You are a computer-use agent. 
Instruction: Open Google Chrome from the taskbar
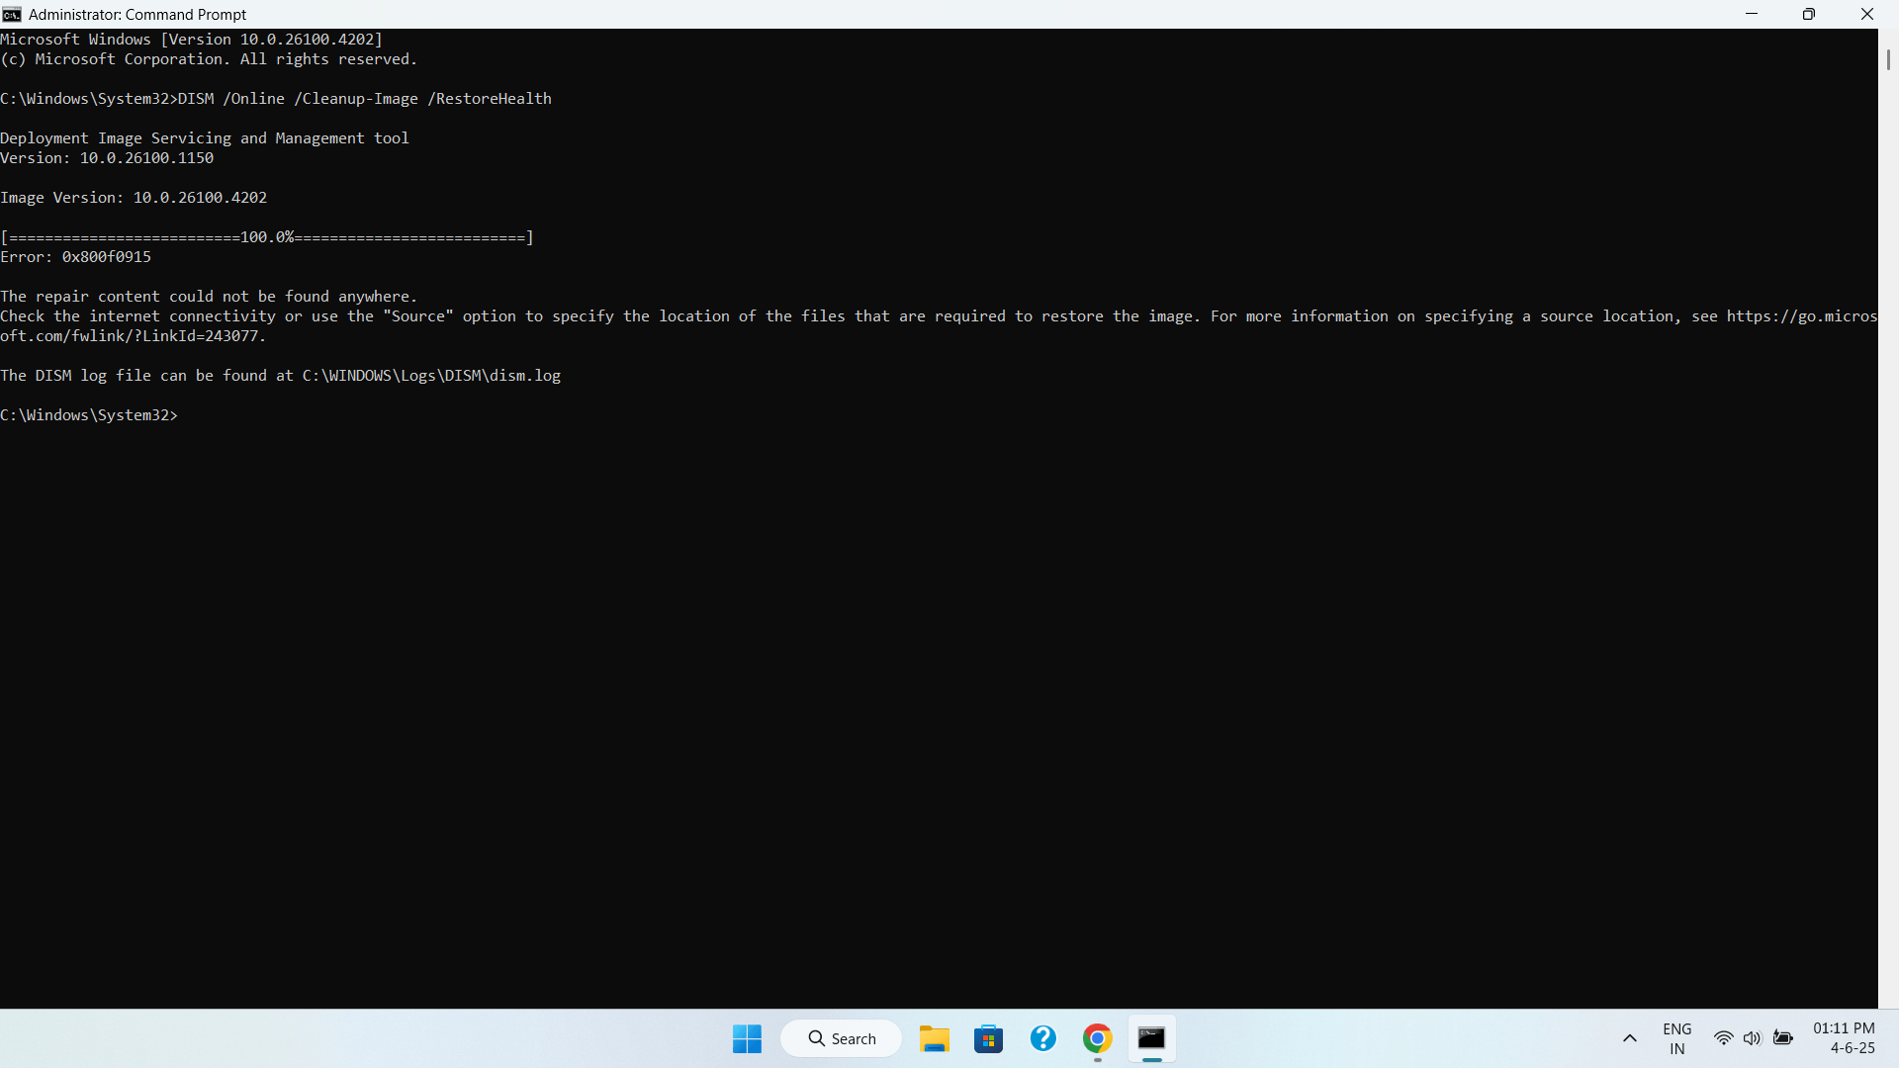pos(1096,1039)
